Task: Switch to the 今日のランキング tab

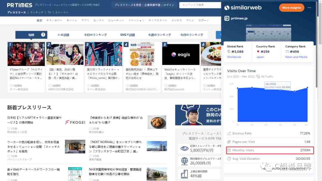Action: (95, 35)
